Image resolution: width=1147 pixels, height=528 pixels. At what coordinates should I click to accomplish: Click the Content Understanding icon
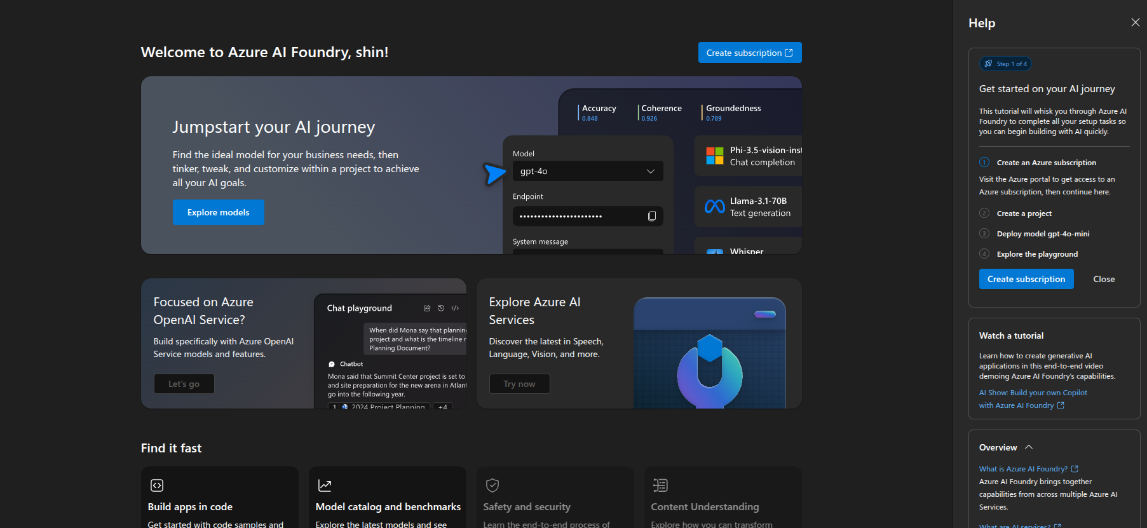click(660, 485)
